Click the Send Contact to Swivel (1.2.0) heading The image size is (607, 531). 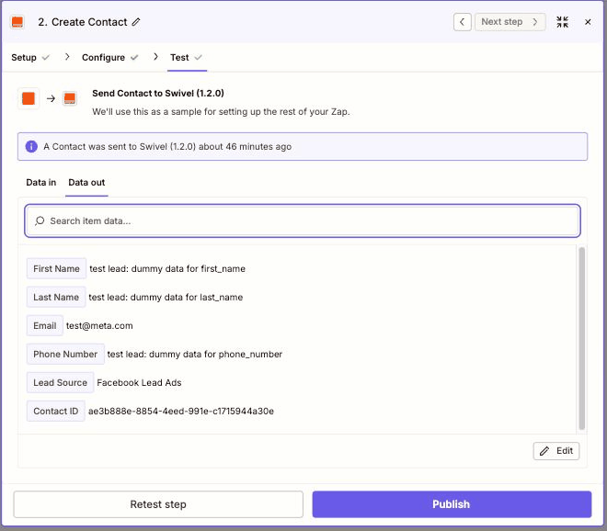click(x=158, y=93)
